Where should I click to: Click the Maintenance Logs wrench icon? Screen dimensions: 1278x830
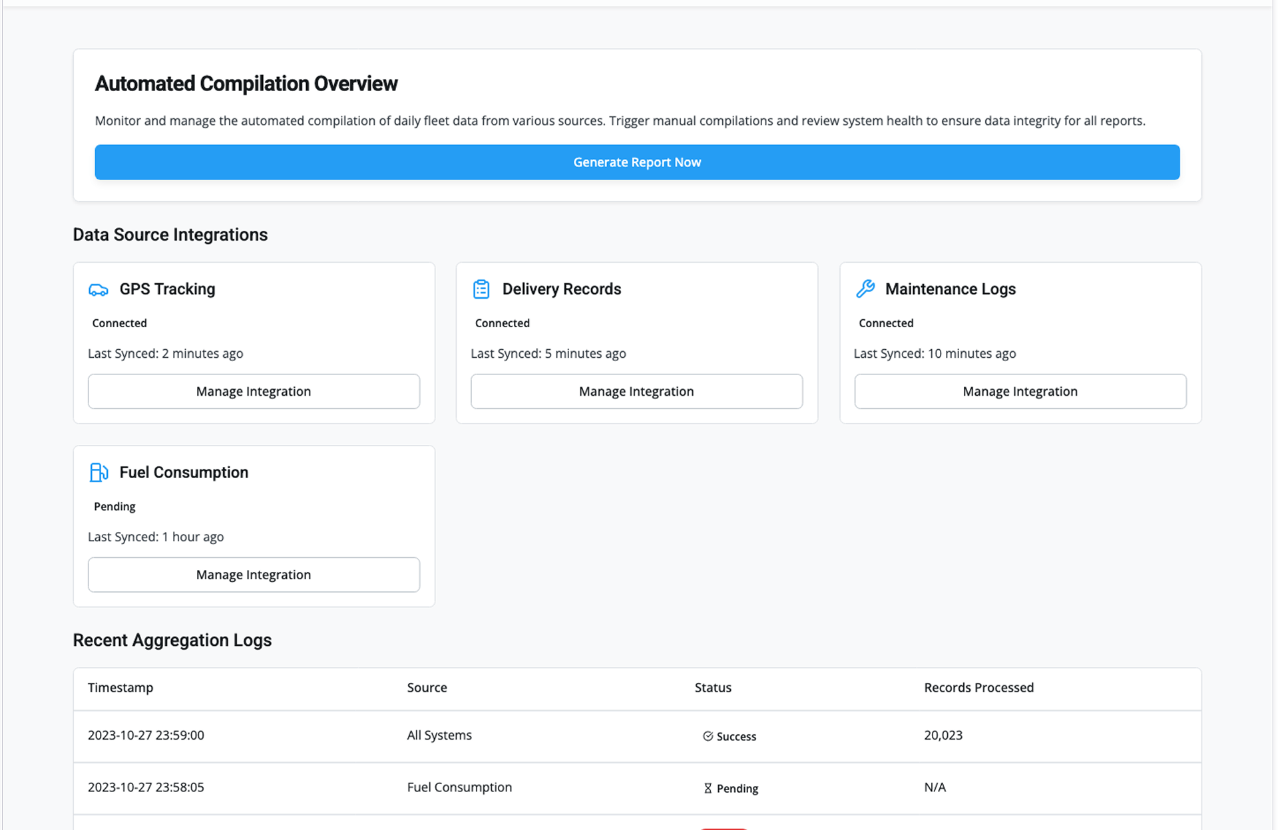click(x=865, y=289)
